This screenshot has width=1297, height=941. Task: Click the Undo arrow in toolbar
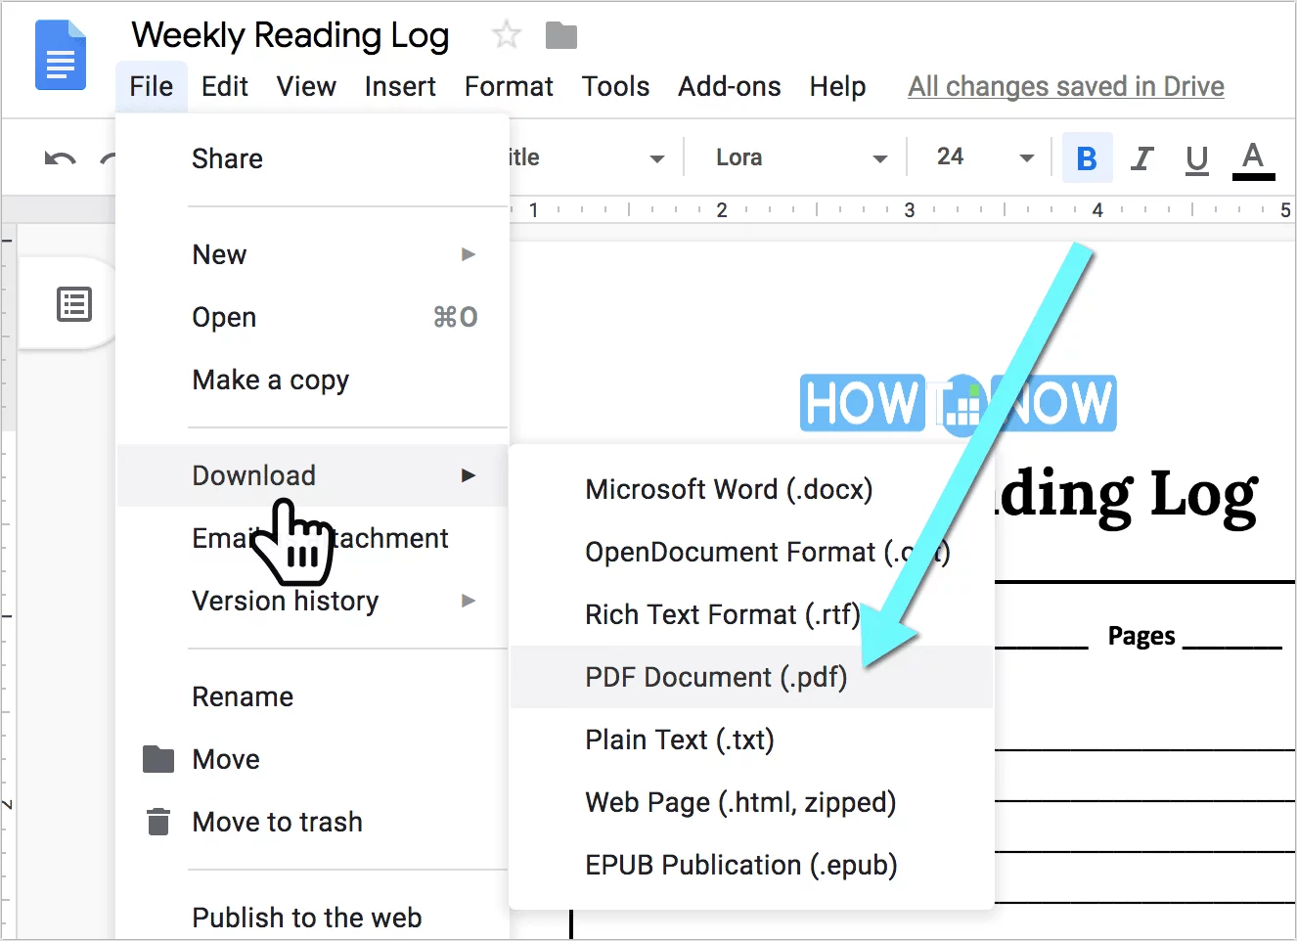[x=60, y=158]
